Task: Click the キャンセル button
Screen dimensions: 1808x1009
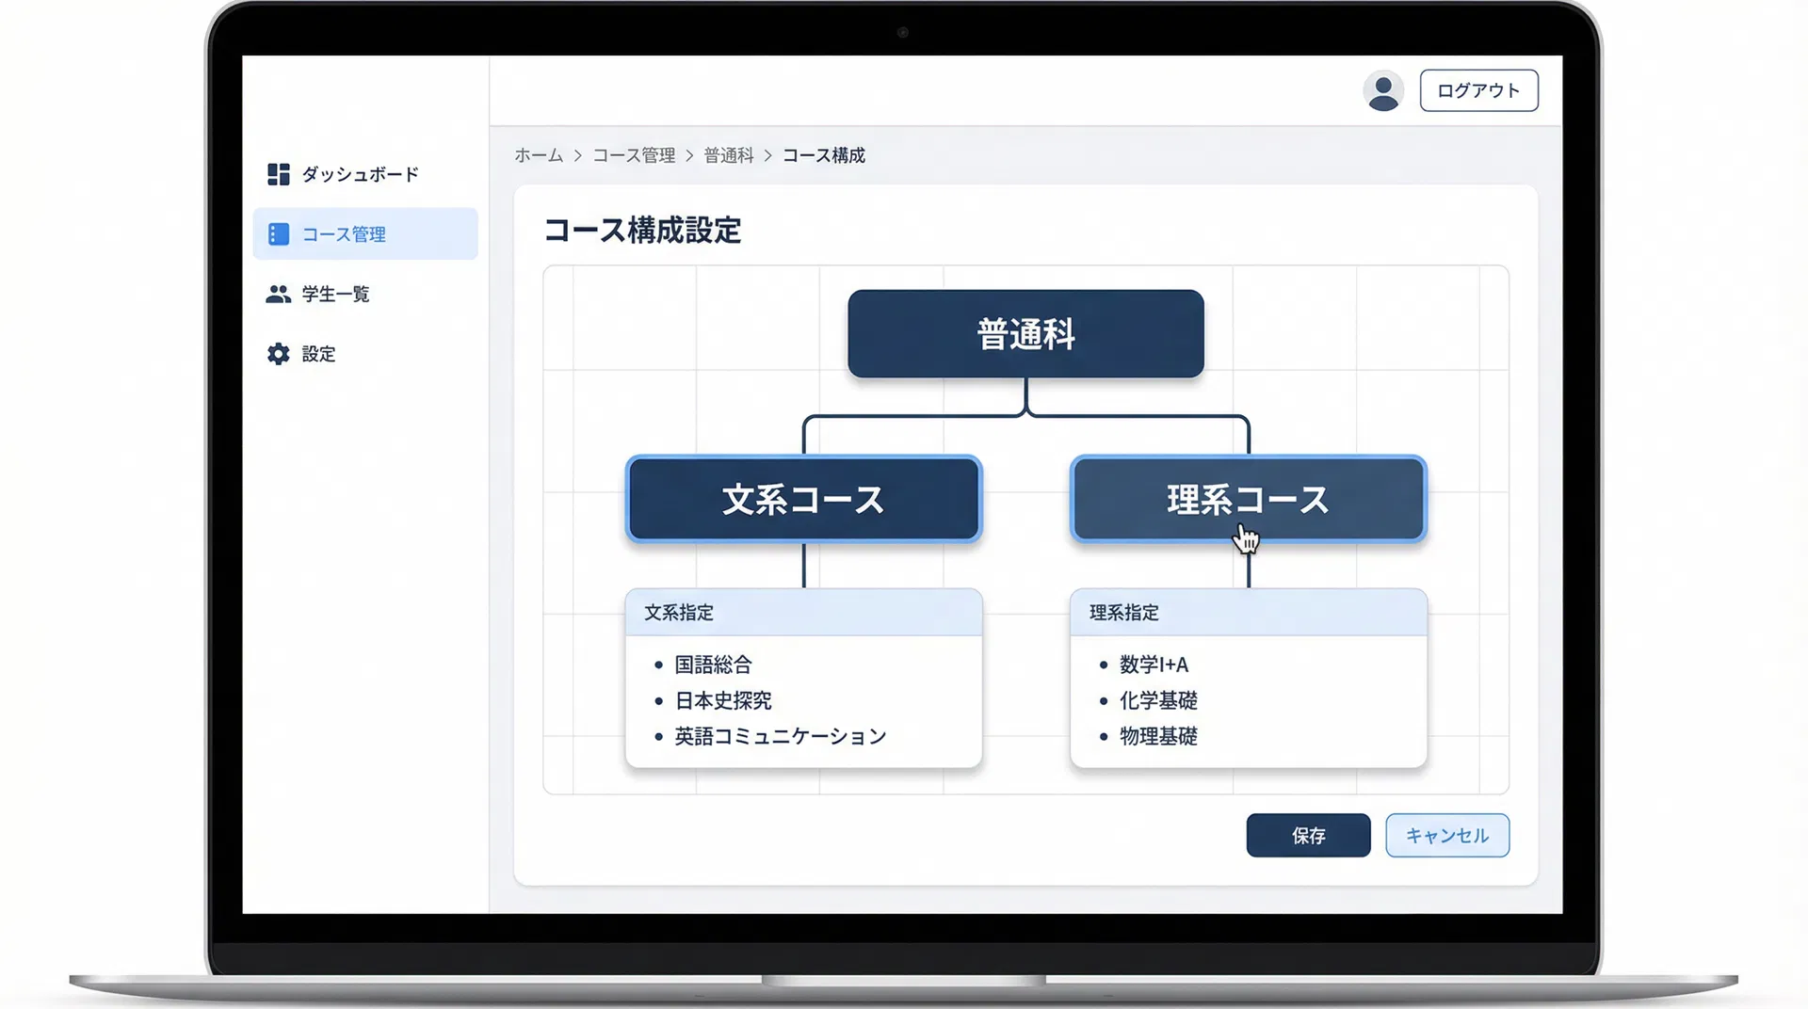Action: [1446, 835]
